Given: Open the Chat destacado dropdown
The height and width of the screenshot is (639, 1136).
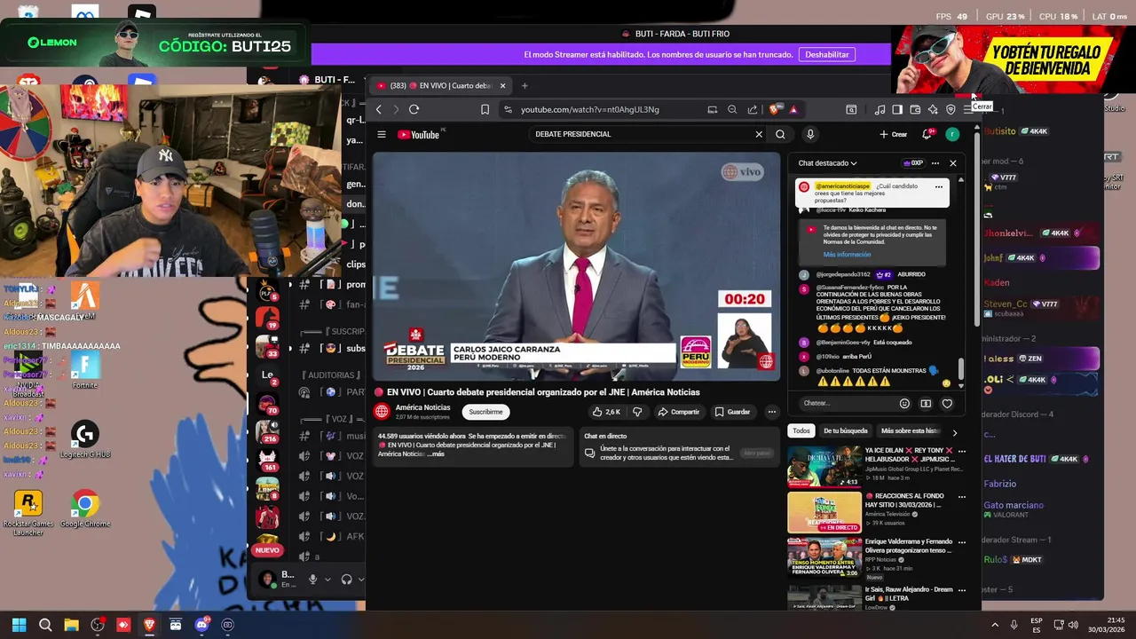Looking at the screenshot, I should [x=827, y=163].
